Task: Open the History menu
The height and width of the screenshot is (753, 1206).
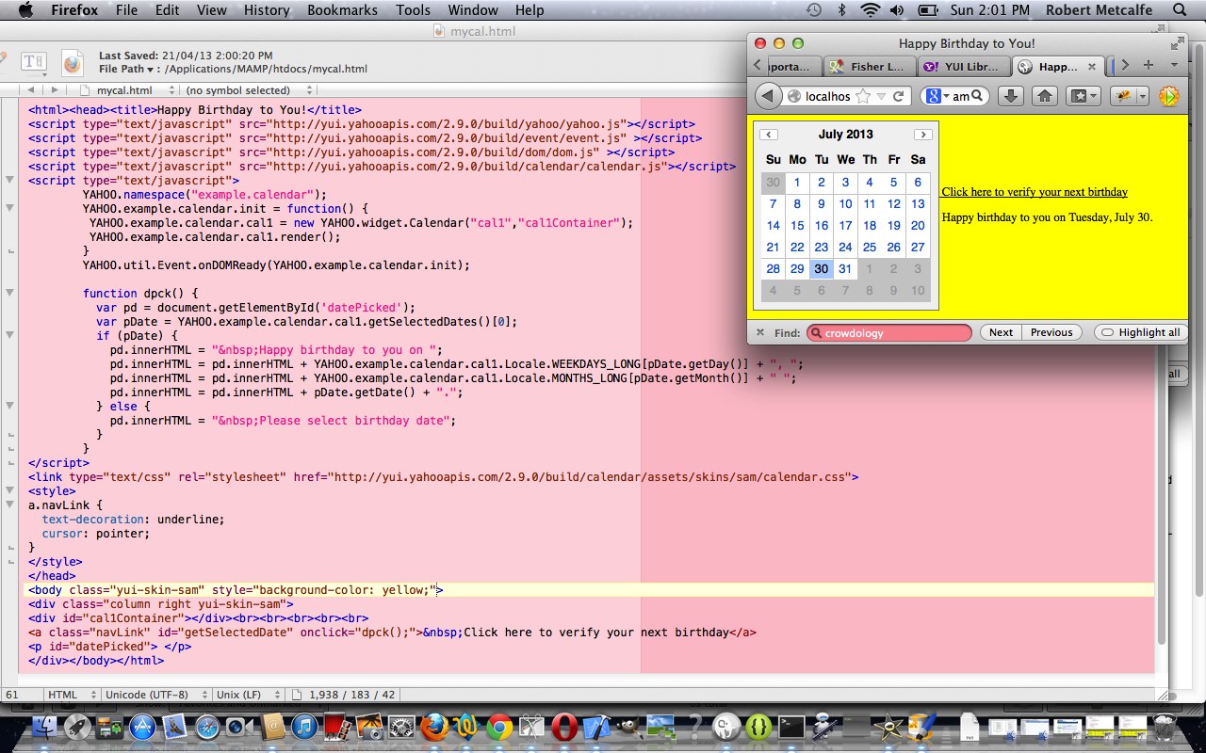Action: [x=267, y=10]
